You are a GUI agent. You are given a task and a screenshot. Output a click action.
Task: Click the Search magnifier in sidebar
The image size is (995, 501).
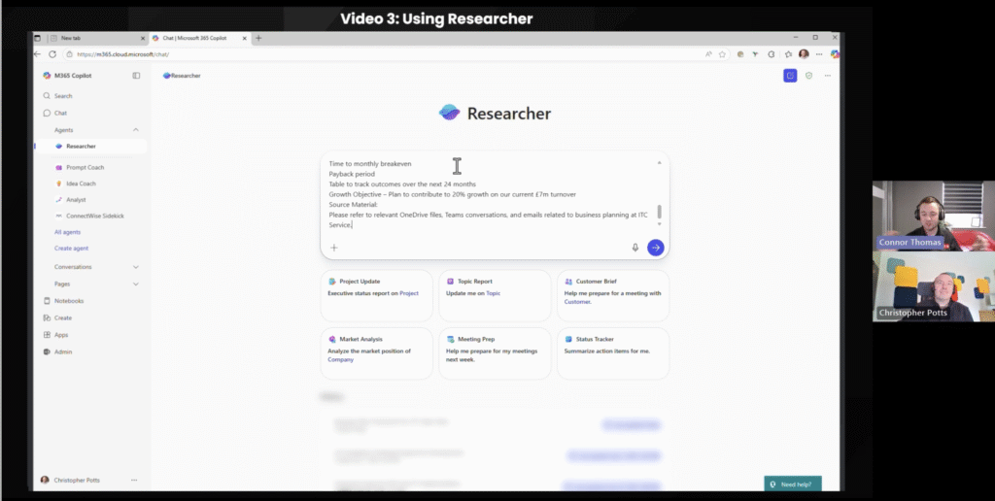[x=47, y=96]
